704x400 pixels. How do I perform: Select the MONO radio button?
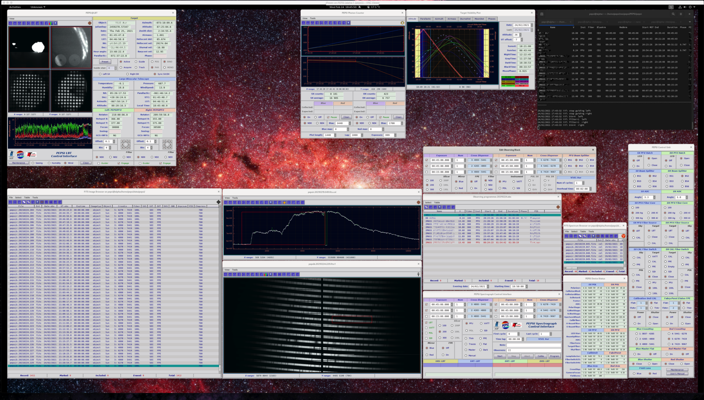pos(164,67)
